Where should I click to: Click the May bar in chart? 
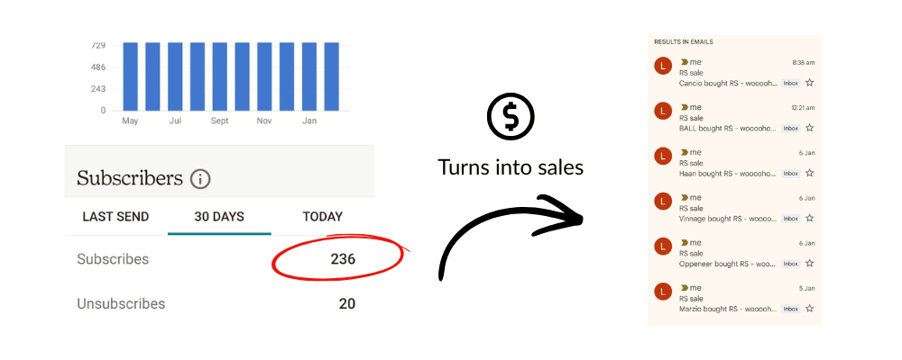(x=131, y=76)
